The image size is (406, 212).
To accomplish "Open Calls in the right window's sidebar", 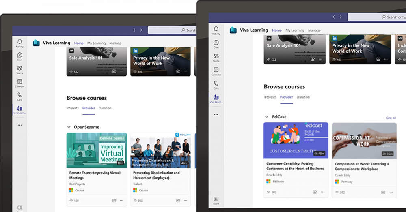I will point(216,85).
